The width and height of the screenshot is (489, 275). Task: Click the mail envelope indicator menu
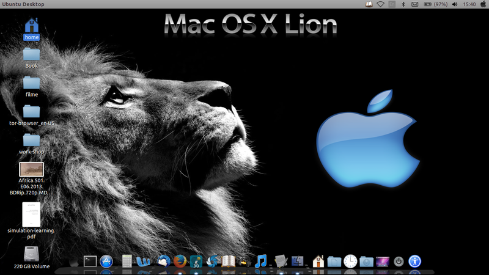click(x=414, y=4)
